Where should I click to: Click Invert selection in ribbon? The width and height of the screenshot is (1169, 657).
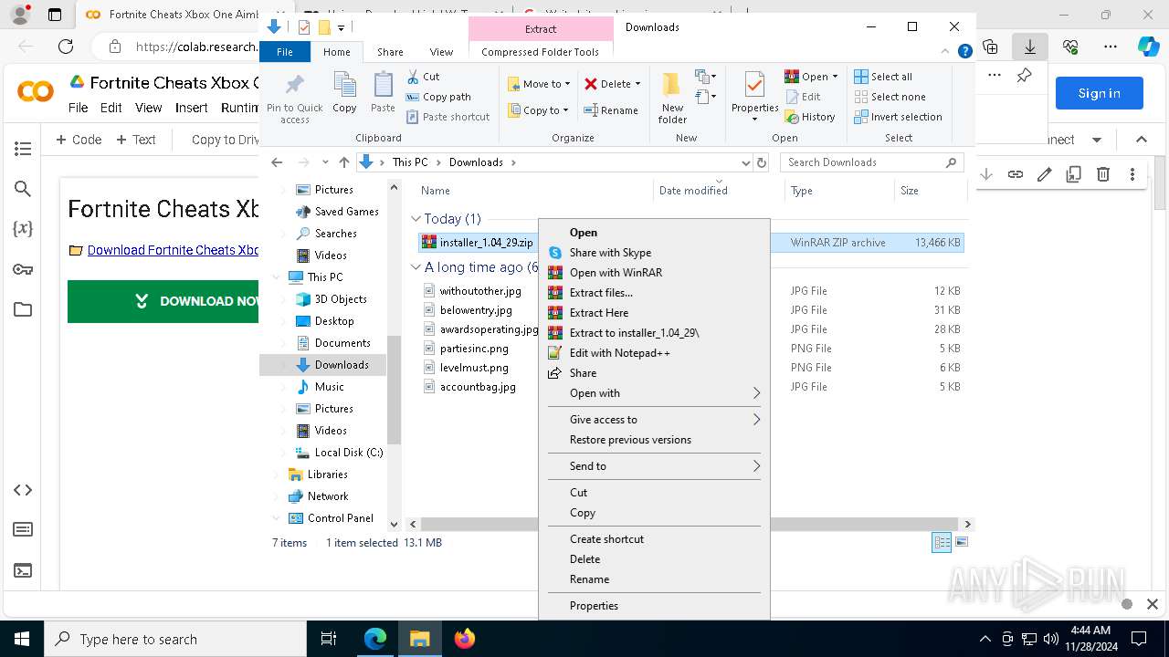(898, 117)
